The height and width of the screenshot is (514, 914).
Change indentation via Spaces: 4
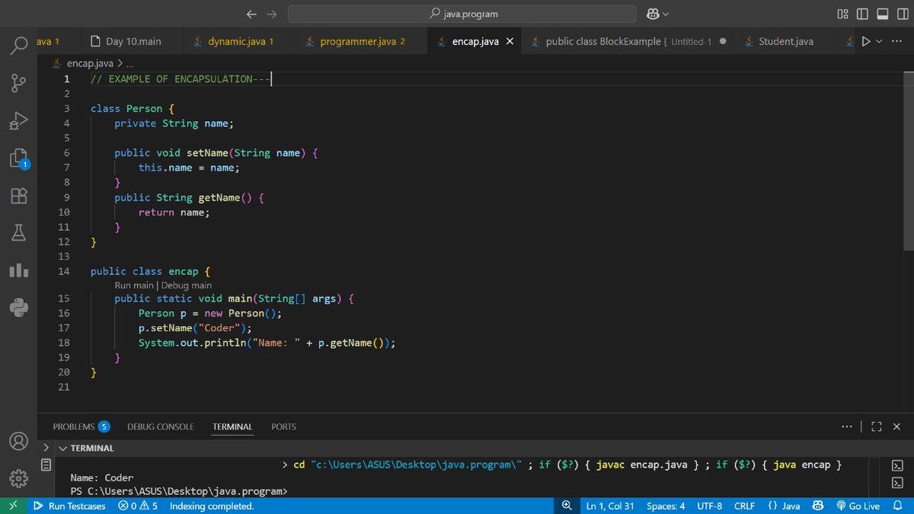pyautogui.click(x=666, y=506)
